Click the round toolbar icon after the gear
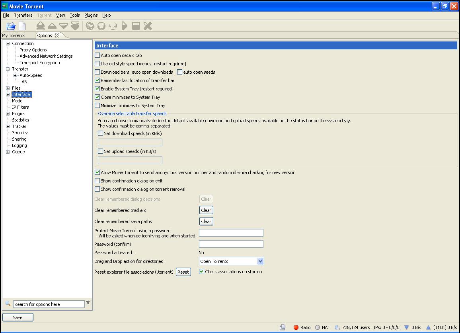 point(101,26)
